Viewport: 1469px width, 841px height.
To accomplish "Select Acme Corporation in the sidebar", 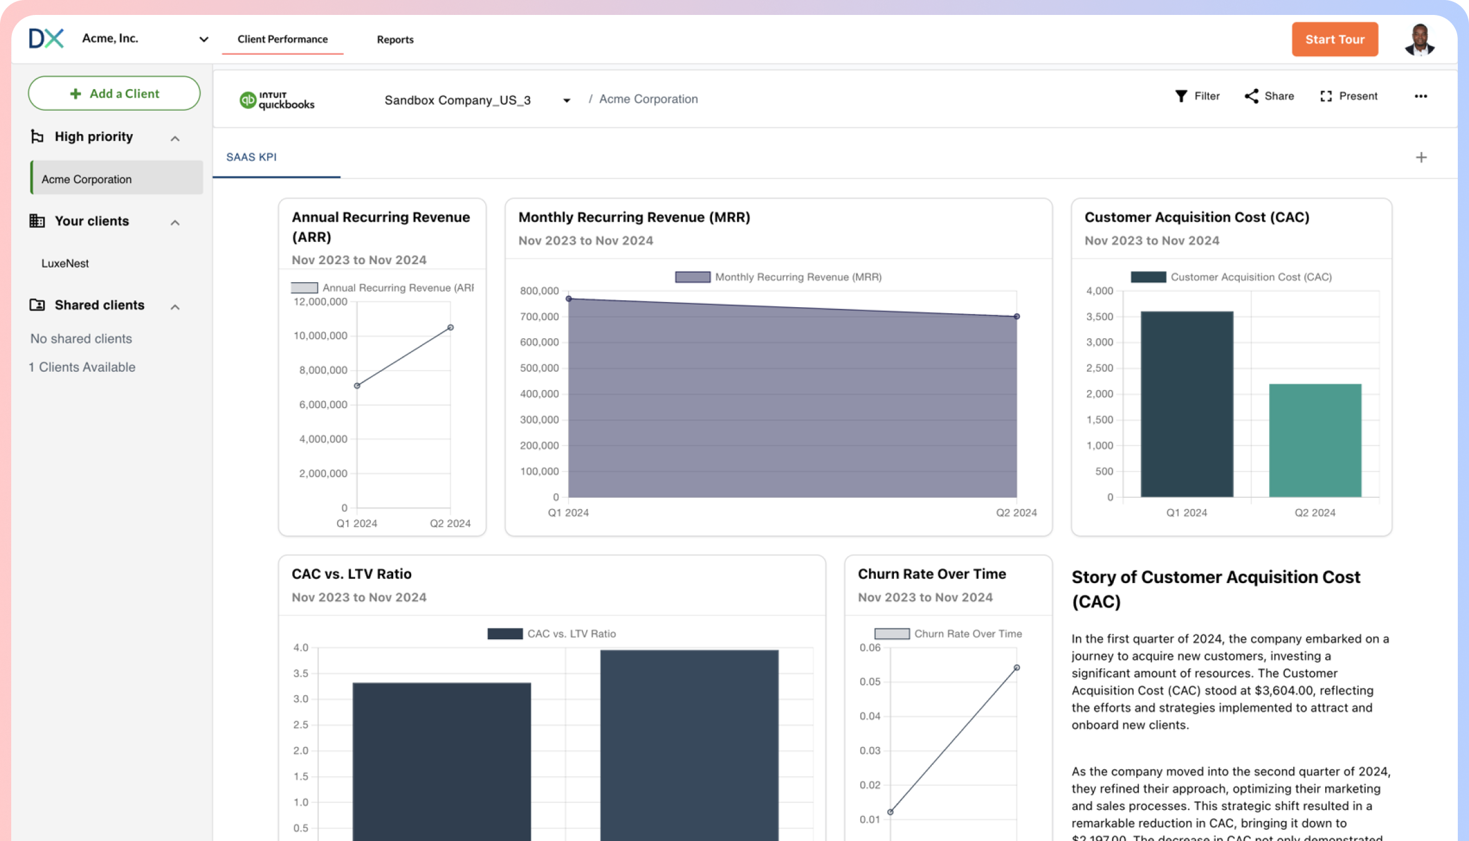I will [116, 179].
